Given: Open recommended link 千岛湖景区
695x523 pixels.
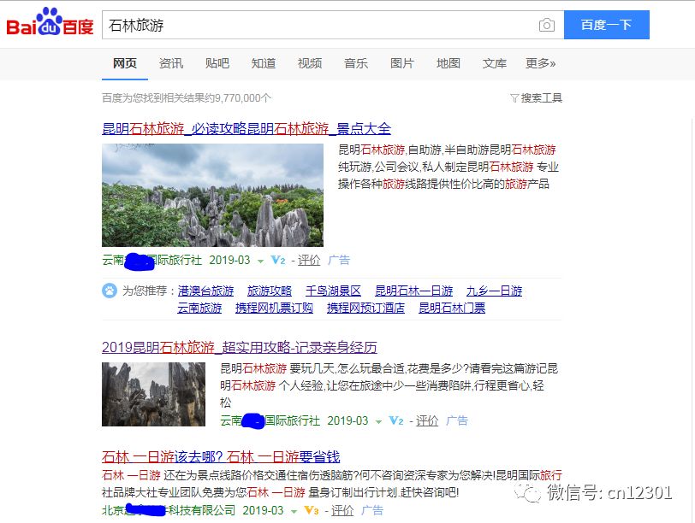Looking at the screenshot, I should point(333,291).
